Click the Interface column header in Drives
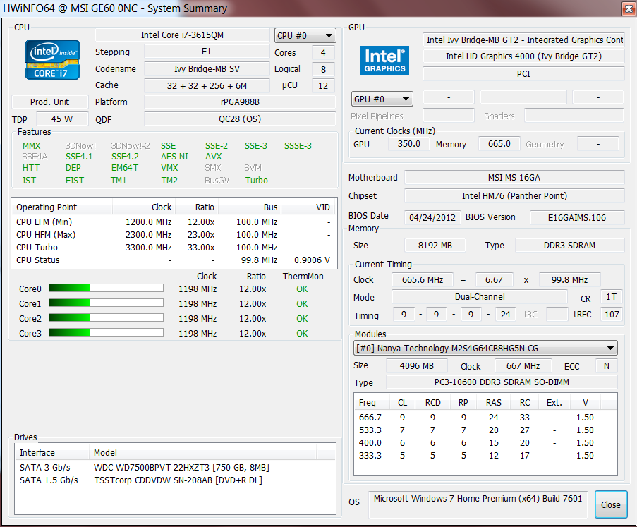637x527 pixels. click(x=52, y=452)
